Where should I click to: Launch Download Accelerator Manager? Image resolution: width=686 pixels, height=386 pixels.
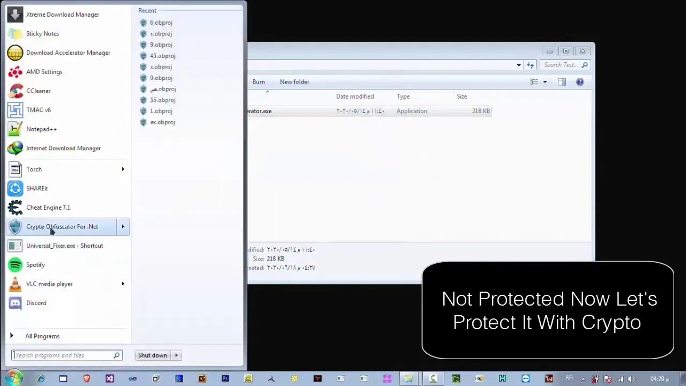point(68,53)
